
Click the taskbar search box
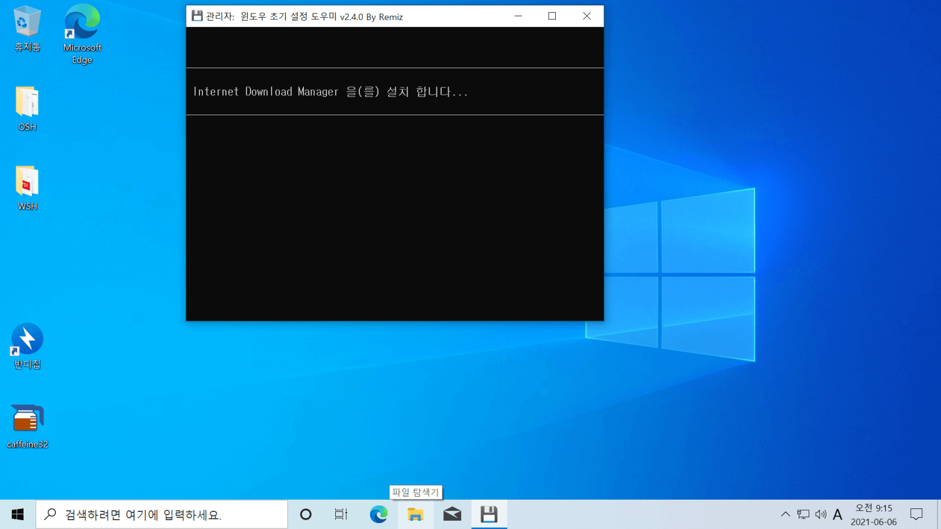162,514
